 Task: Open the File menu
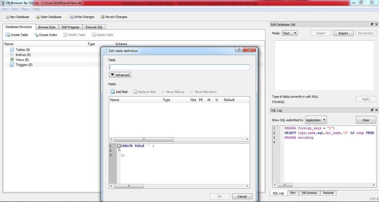click(x=4, y=9)
